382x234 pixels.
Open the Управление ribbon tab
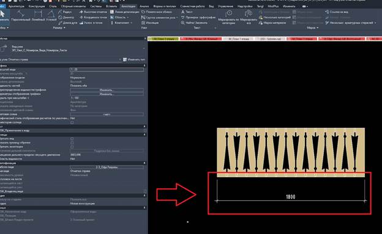225,6
